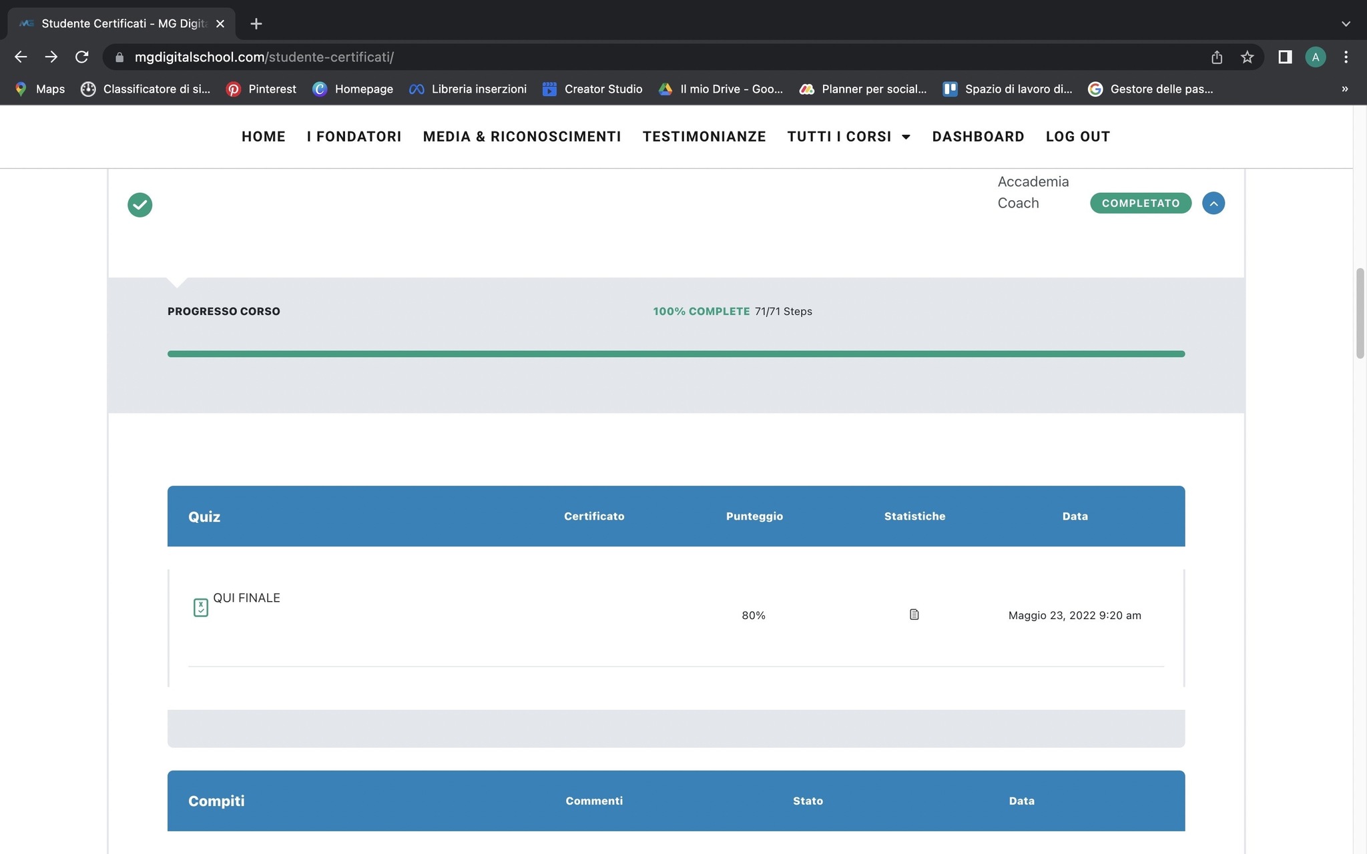1367x854 pixels.
Task: Open the DASHBOARD menu item
Action: 978,137
